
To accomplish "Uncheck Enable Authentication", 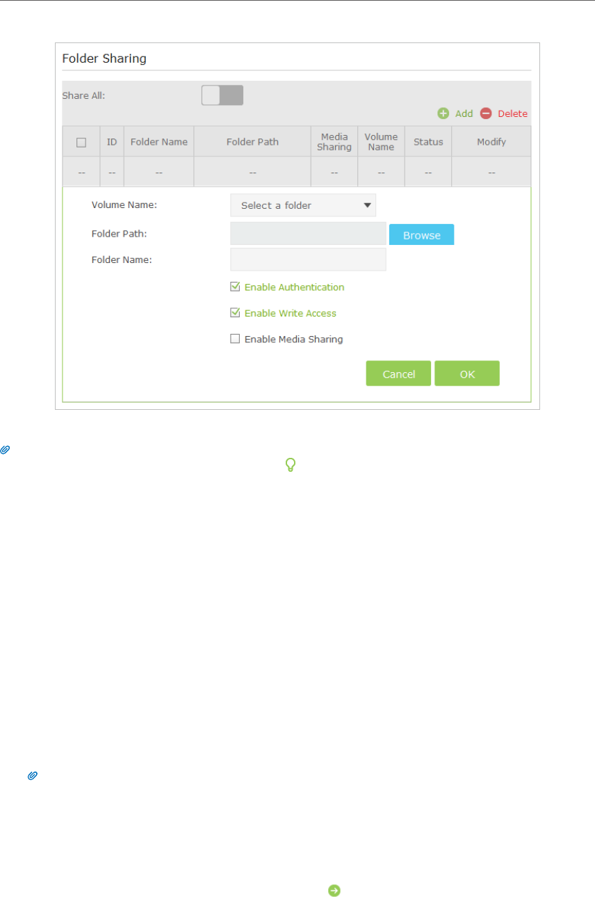I will (x=235, y=287).
